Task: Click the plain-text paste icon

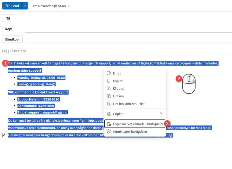Action: click(x=109, y=104)
